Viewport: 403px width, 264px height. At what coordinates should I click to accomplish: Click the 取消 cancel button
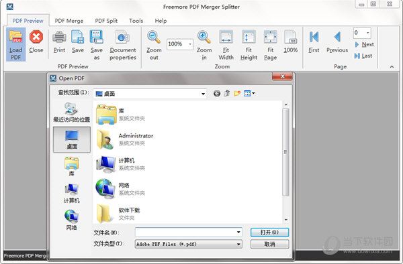click(269, 244)
